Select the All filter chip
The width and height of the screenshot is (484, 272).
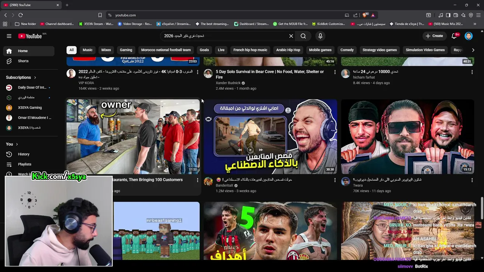pos(71,50)
